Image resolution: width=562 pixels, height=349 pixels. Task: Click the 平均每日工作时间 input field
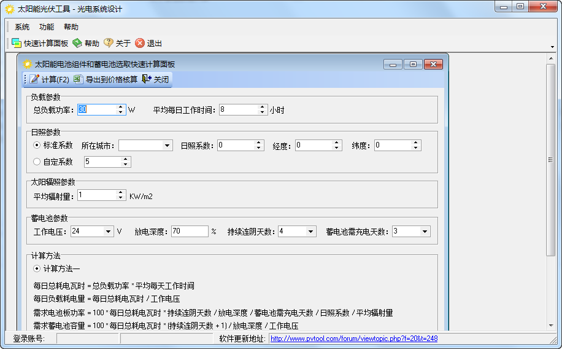[239, 109]
